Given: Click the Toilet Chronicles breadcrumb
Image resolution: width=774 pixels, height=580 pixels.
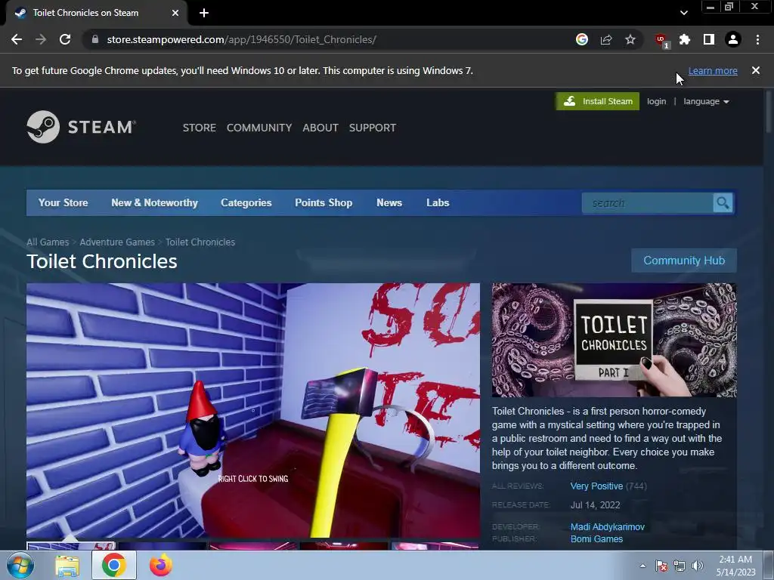Looking at the screenshot, I should 200,242.
